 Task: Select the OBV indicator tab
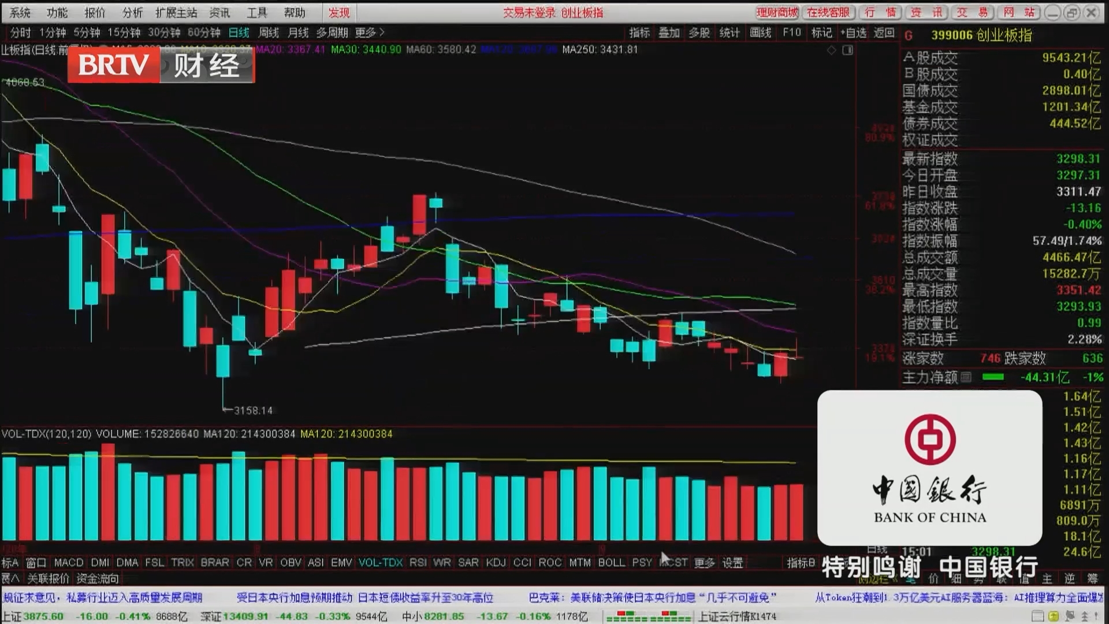(291, 562)
